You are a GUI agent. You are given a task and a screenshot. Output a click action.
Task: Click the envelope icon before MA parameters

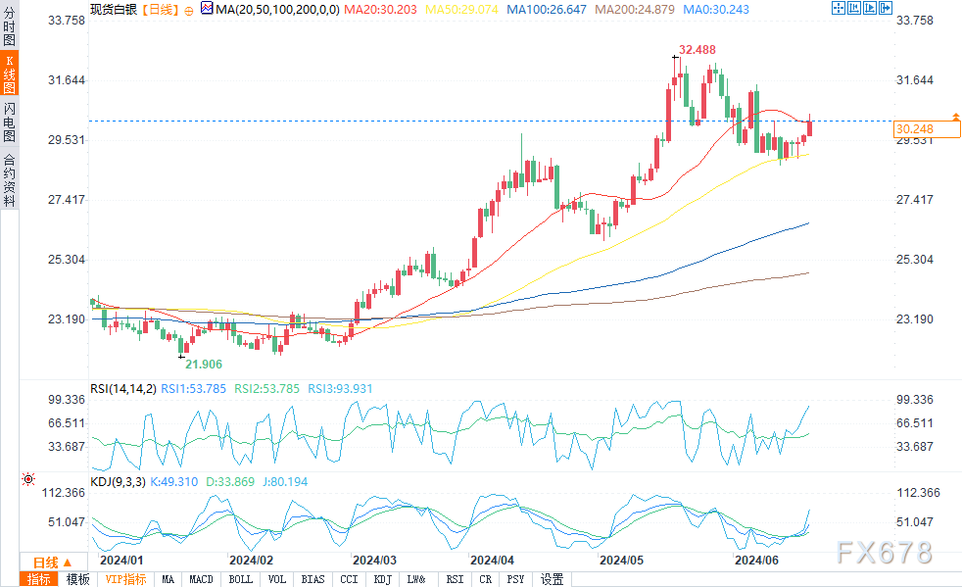coord(206,8)
